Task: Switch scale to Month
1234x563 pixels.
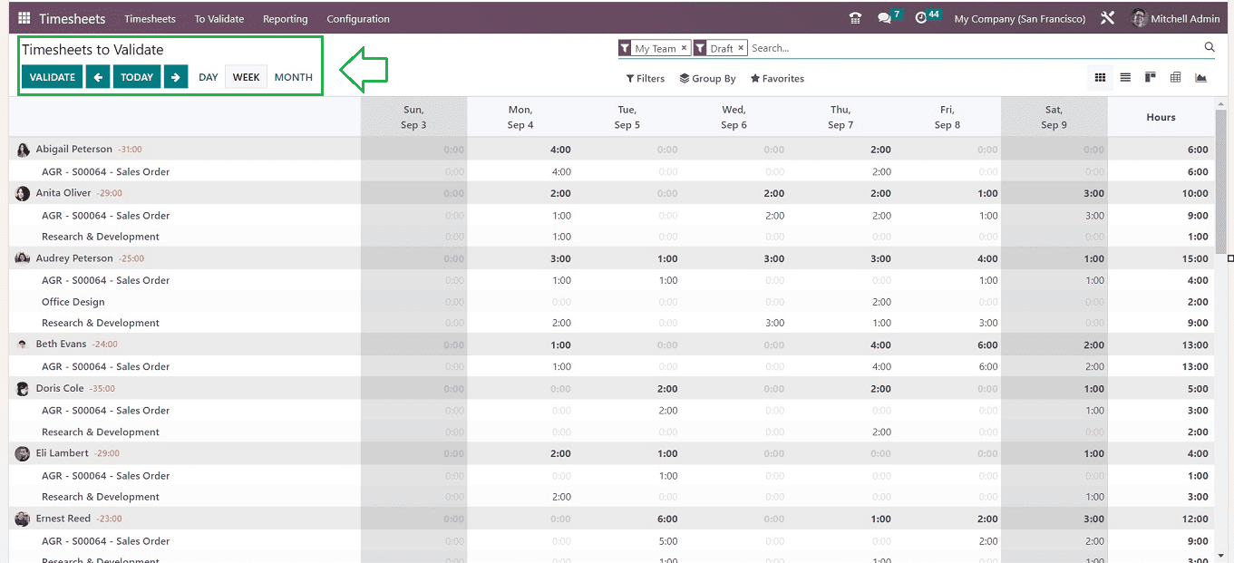Action: pyautogui.click(x=294, y=77)
